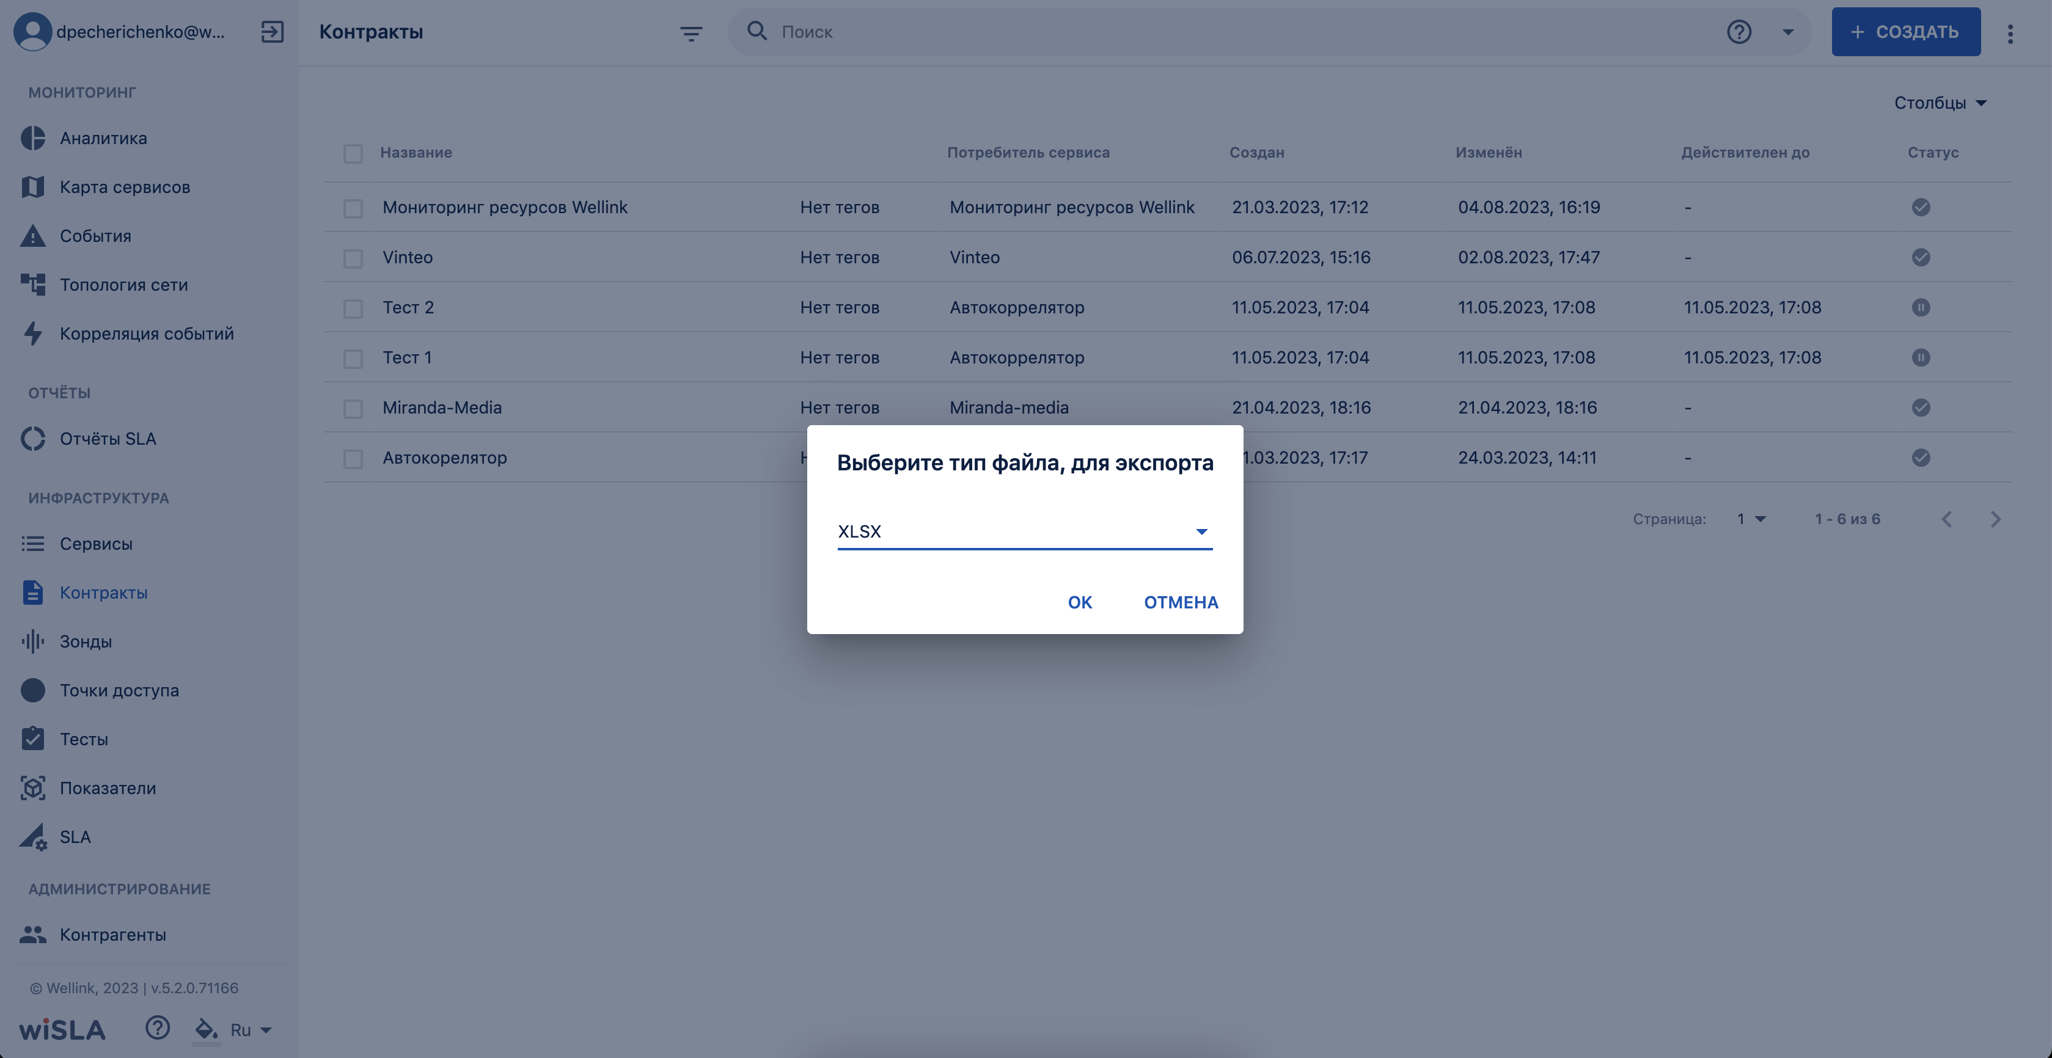
Task: Open Контрагенты in the sidebar
Action: [113, 935]
